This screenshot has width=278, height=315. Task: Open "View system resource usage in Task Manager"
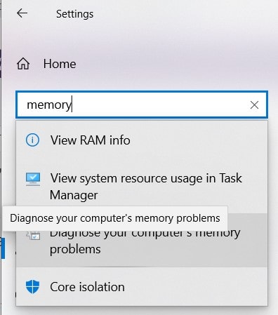pyautogui.click(x=142, y=187)
